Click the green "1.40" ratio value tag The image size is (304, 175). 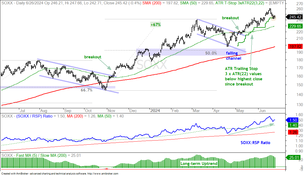293,125
